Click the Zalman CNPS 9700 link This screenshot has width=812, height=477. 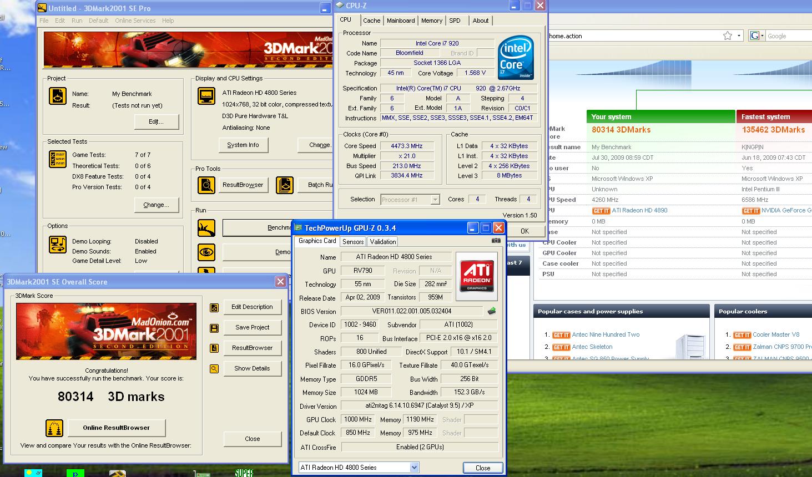point(782,347)
